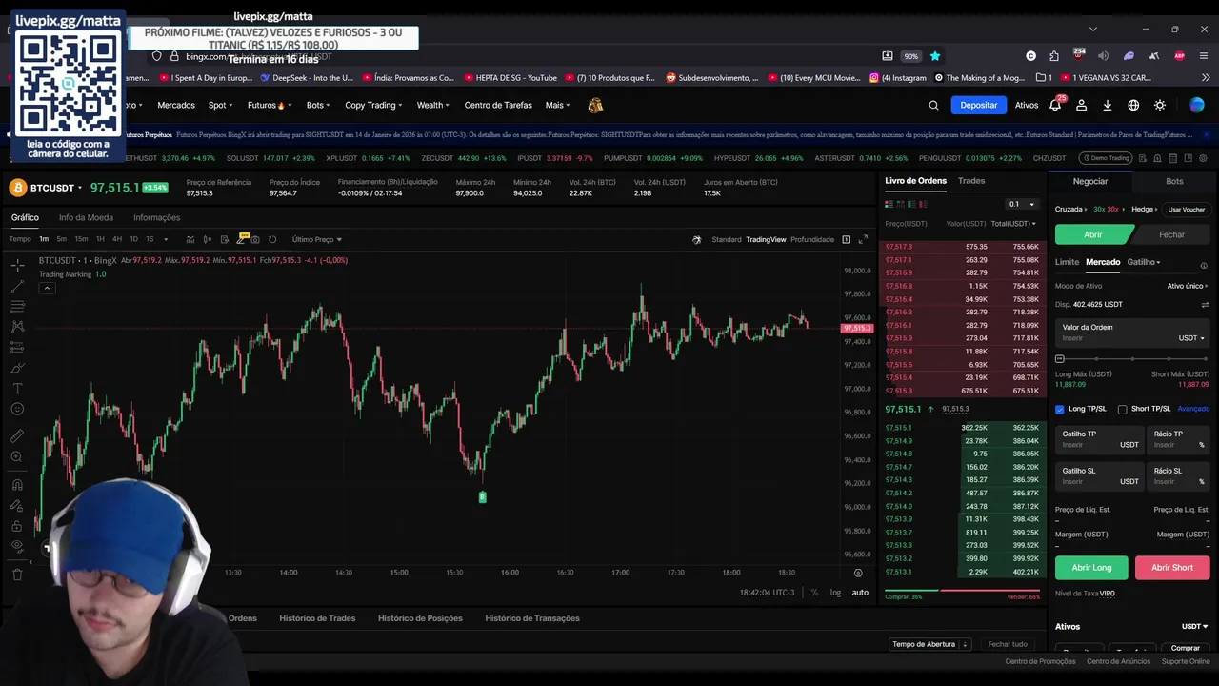Open notifications bell with 25 badge

click(1055, 105)
